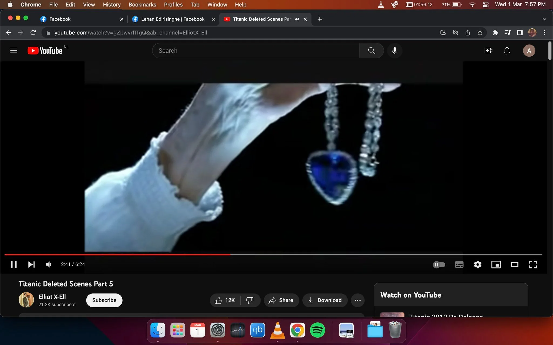The width and height of the screenshot is (553, 345).
Task: Open Finder from the Dock
Action: click(x=158, y=330)
